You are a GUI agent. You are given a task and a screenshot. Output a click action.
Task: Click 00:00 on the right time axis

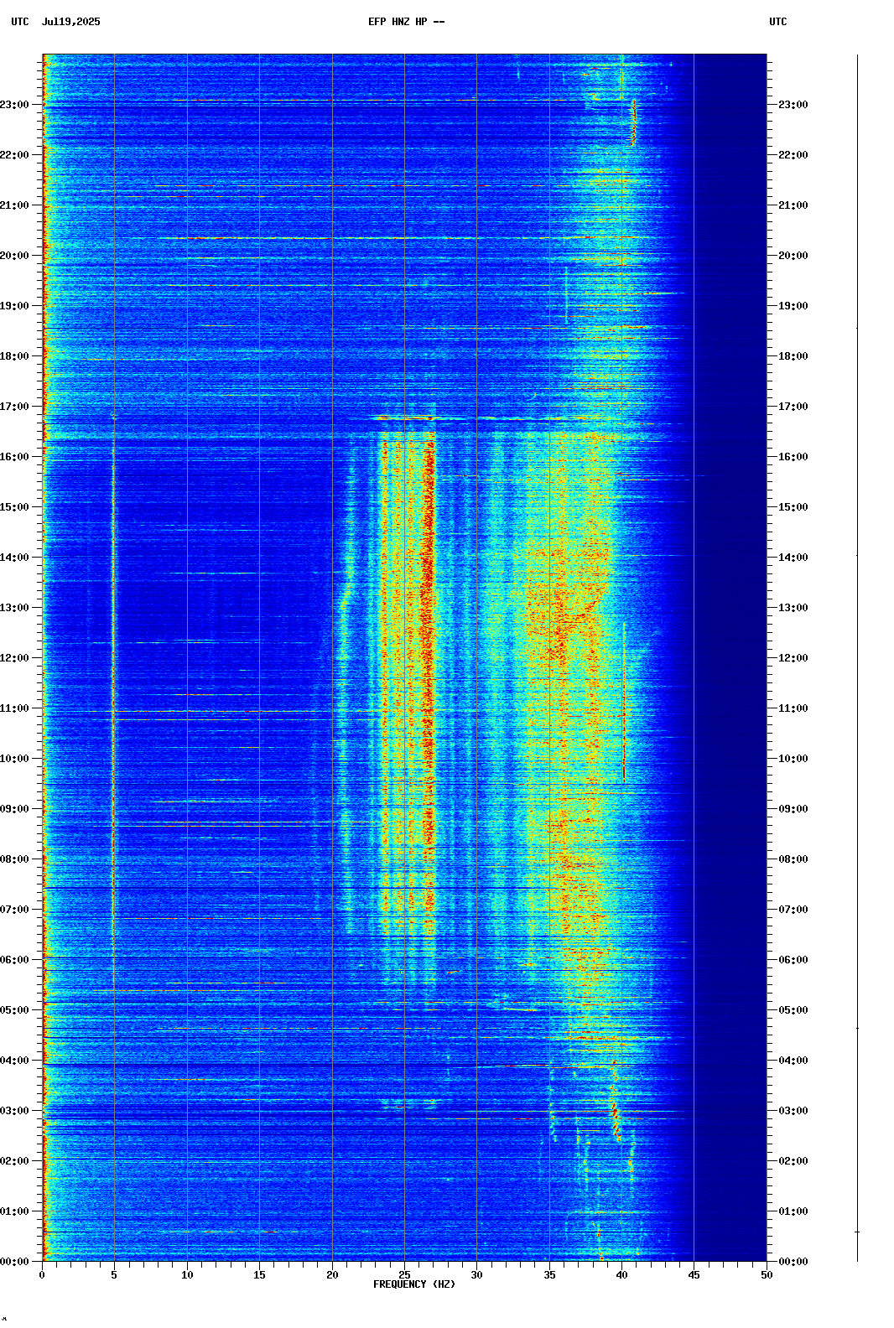coord(793,1262)
